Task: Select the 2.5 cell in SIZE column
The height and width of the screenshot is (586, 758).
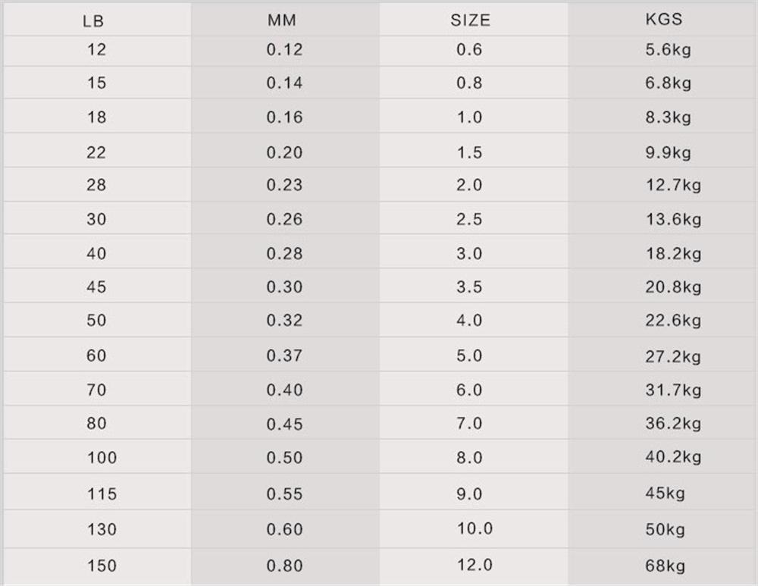Action: [x=469, y=219]
